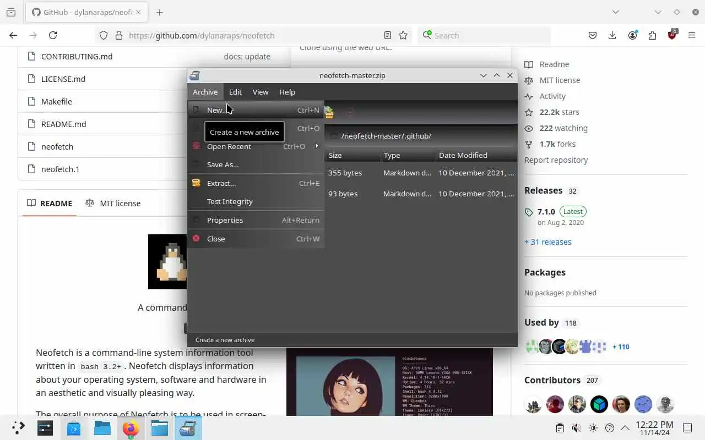Open the neofetch.1 file link
This screenshot has height=440, width=705.
(x=61, y=169)
